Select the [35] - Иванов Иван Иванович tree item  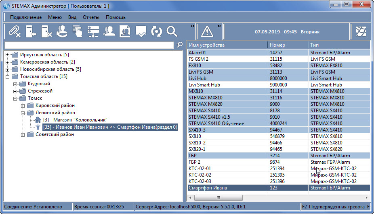[110, 127]
